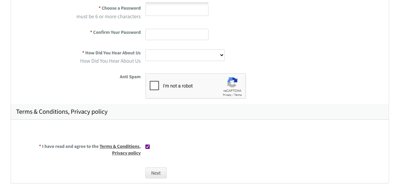Open the How Did You Hear About Us dropdown
Viewport: 403px width, 186px height.
click(x=185, y=55)
